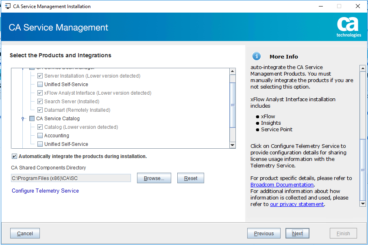
Task: Uncheck Catalog under CA Service Catalog
Action: [x=40, y=127]
